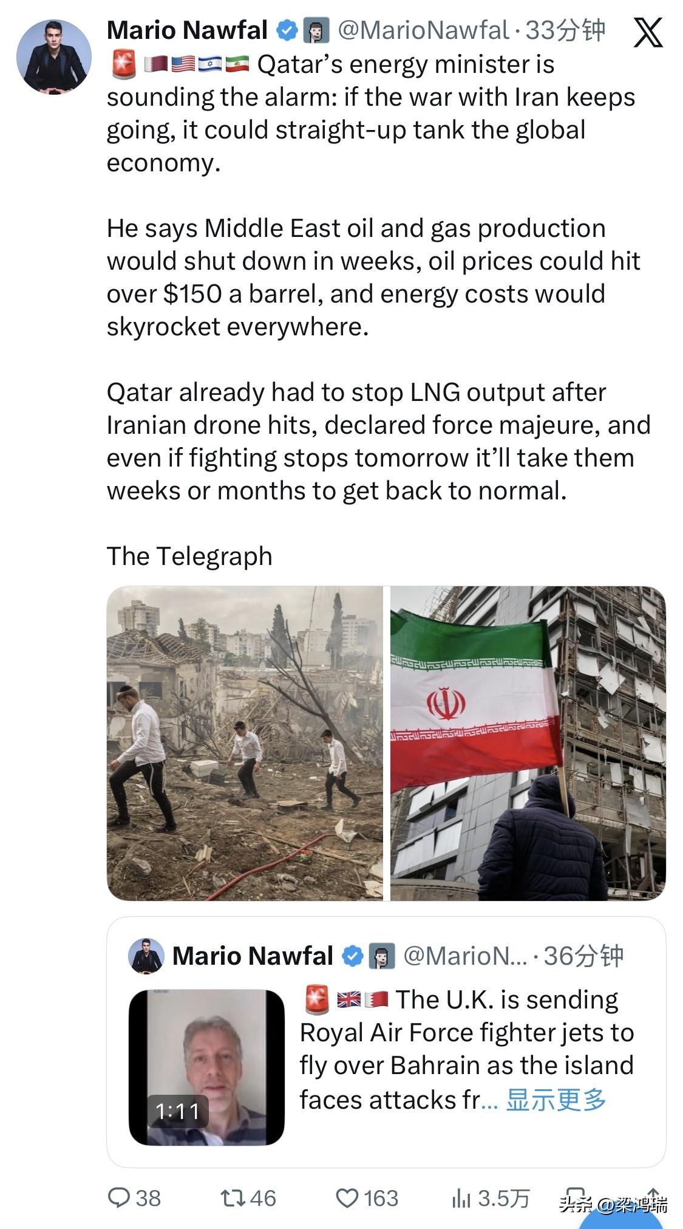This screenshot has height=1229, width=683.
Task: Expand quoted tweet via 显示更多
Action: (556, 1099)
